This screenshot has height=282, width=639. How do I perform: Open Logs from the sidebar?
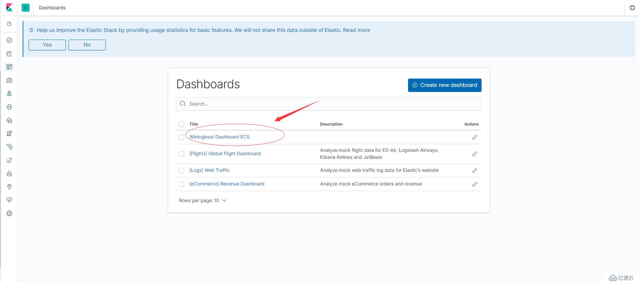(9, 134)
